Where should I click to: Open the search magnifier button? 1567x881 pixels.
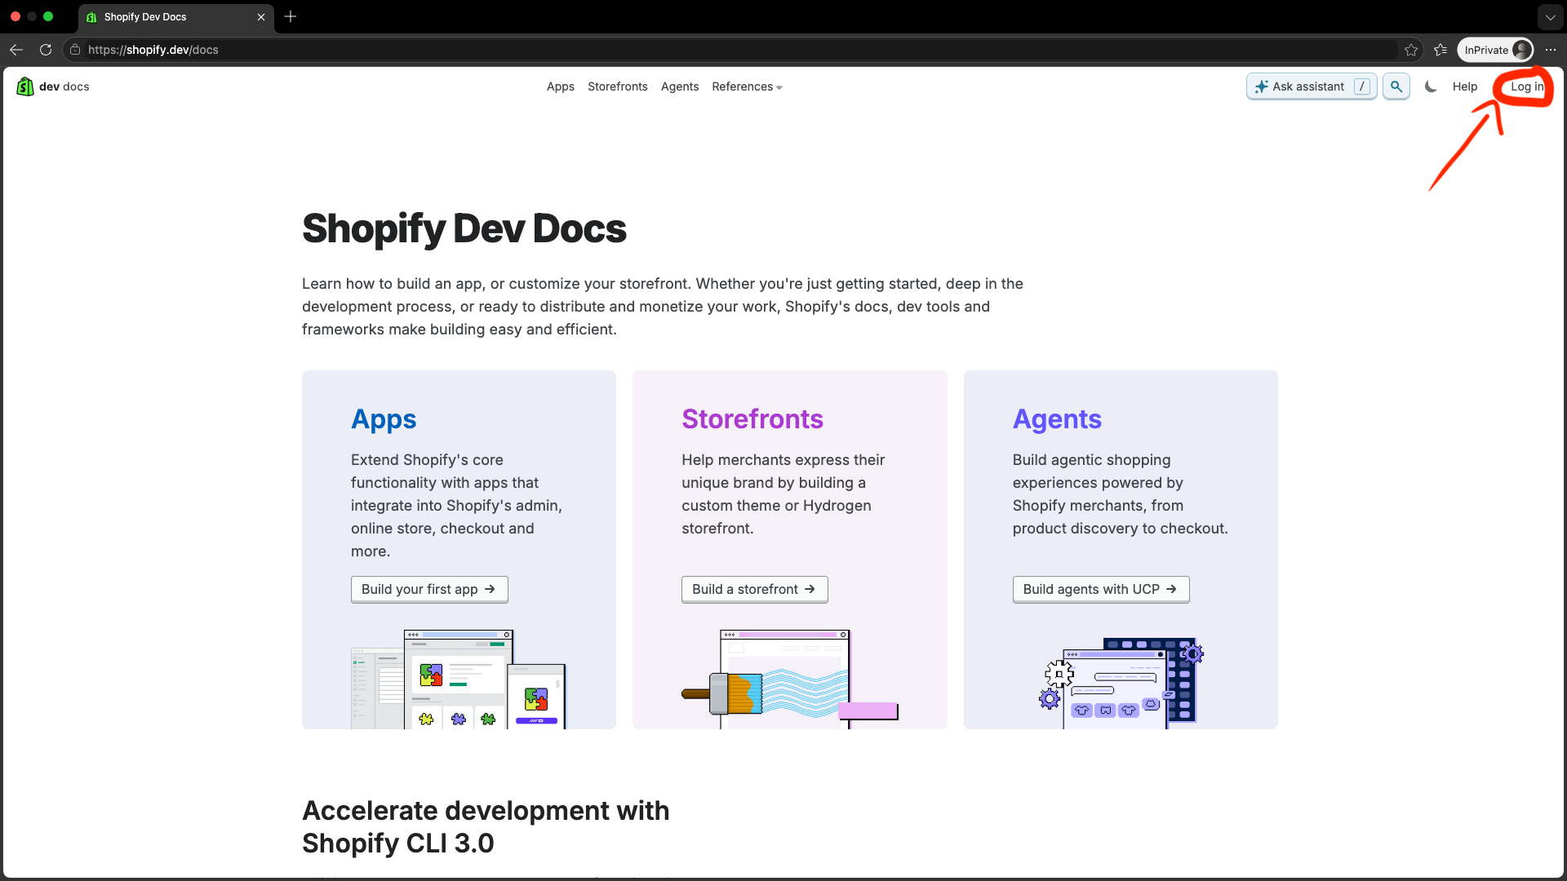point(1396,86)
